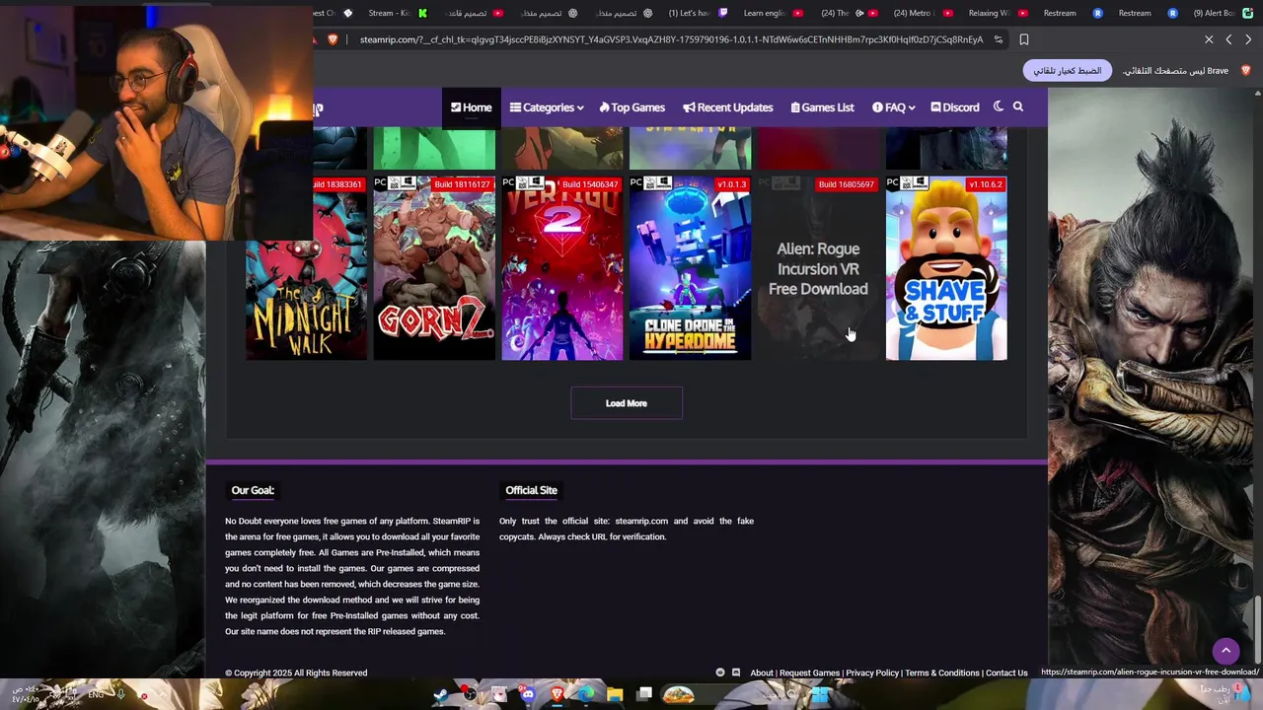Go to the Home menu item

(x=472, y=107)
